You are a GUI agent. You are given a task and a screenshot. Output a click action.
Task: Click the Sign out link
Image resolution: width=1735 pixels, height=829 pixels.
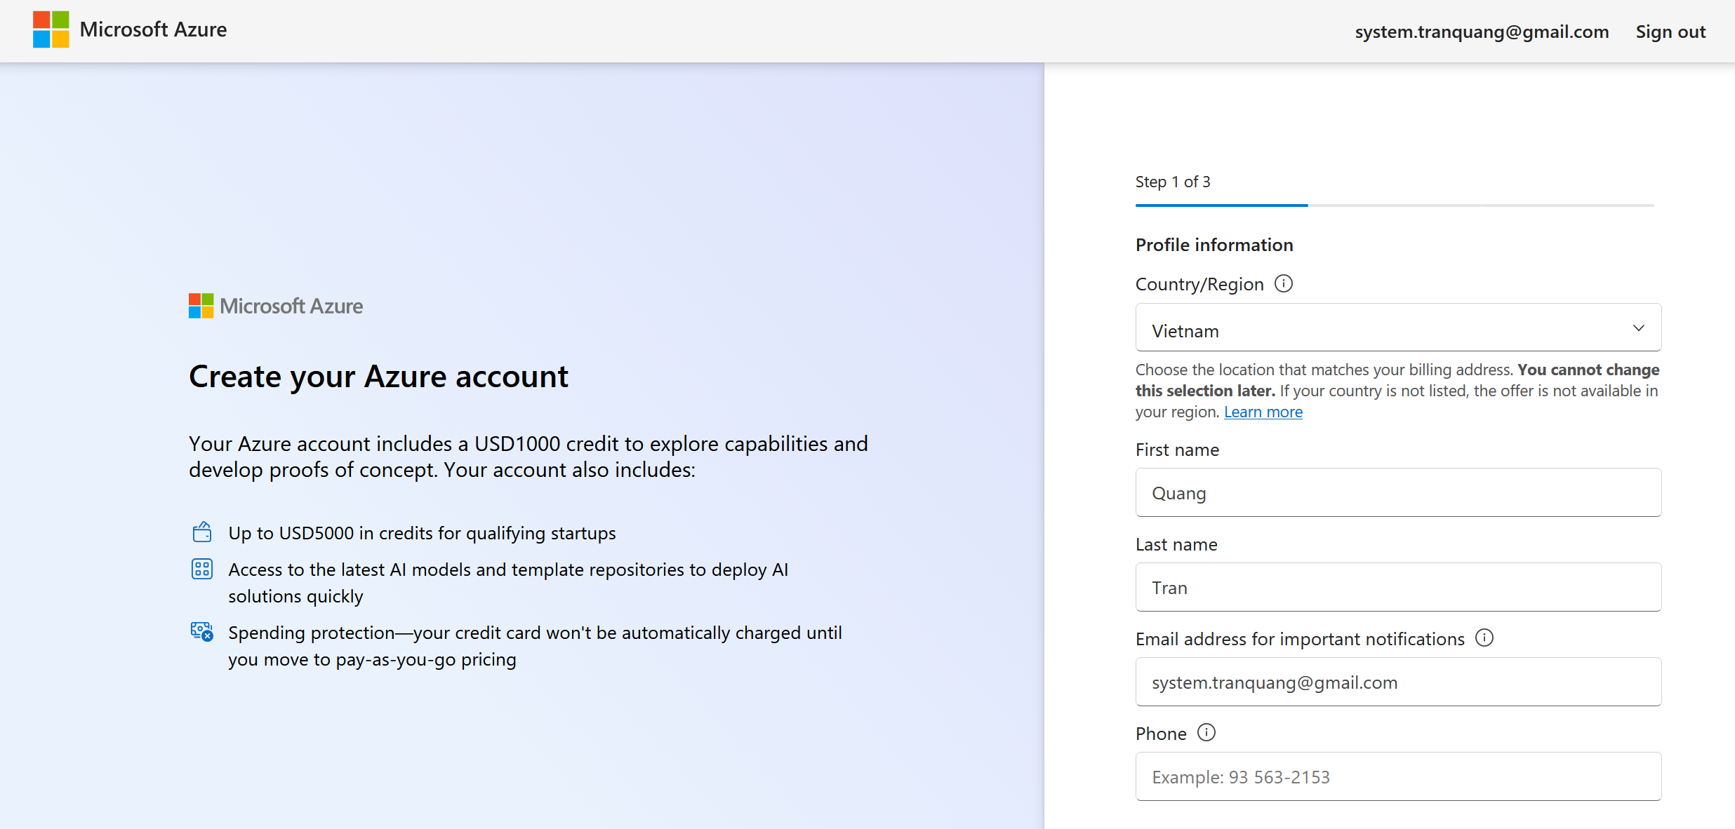coord(1670,32)
